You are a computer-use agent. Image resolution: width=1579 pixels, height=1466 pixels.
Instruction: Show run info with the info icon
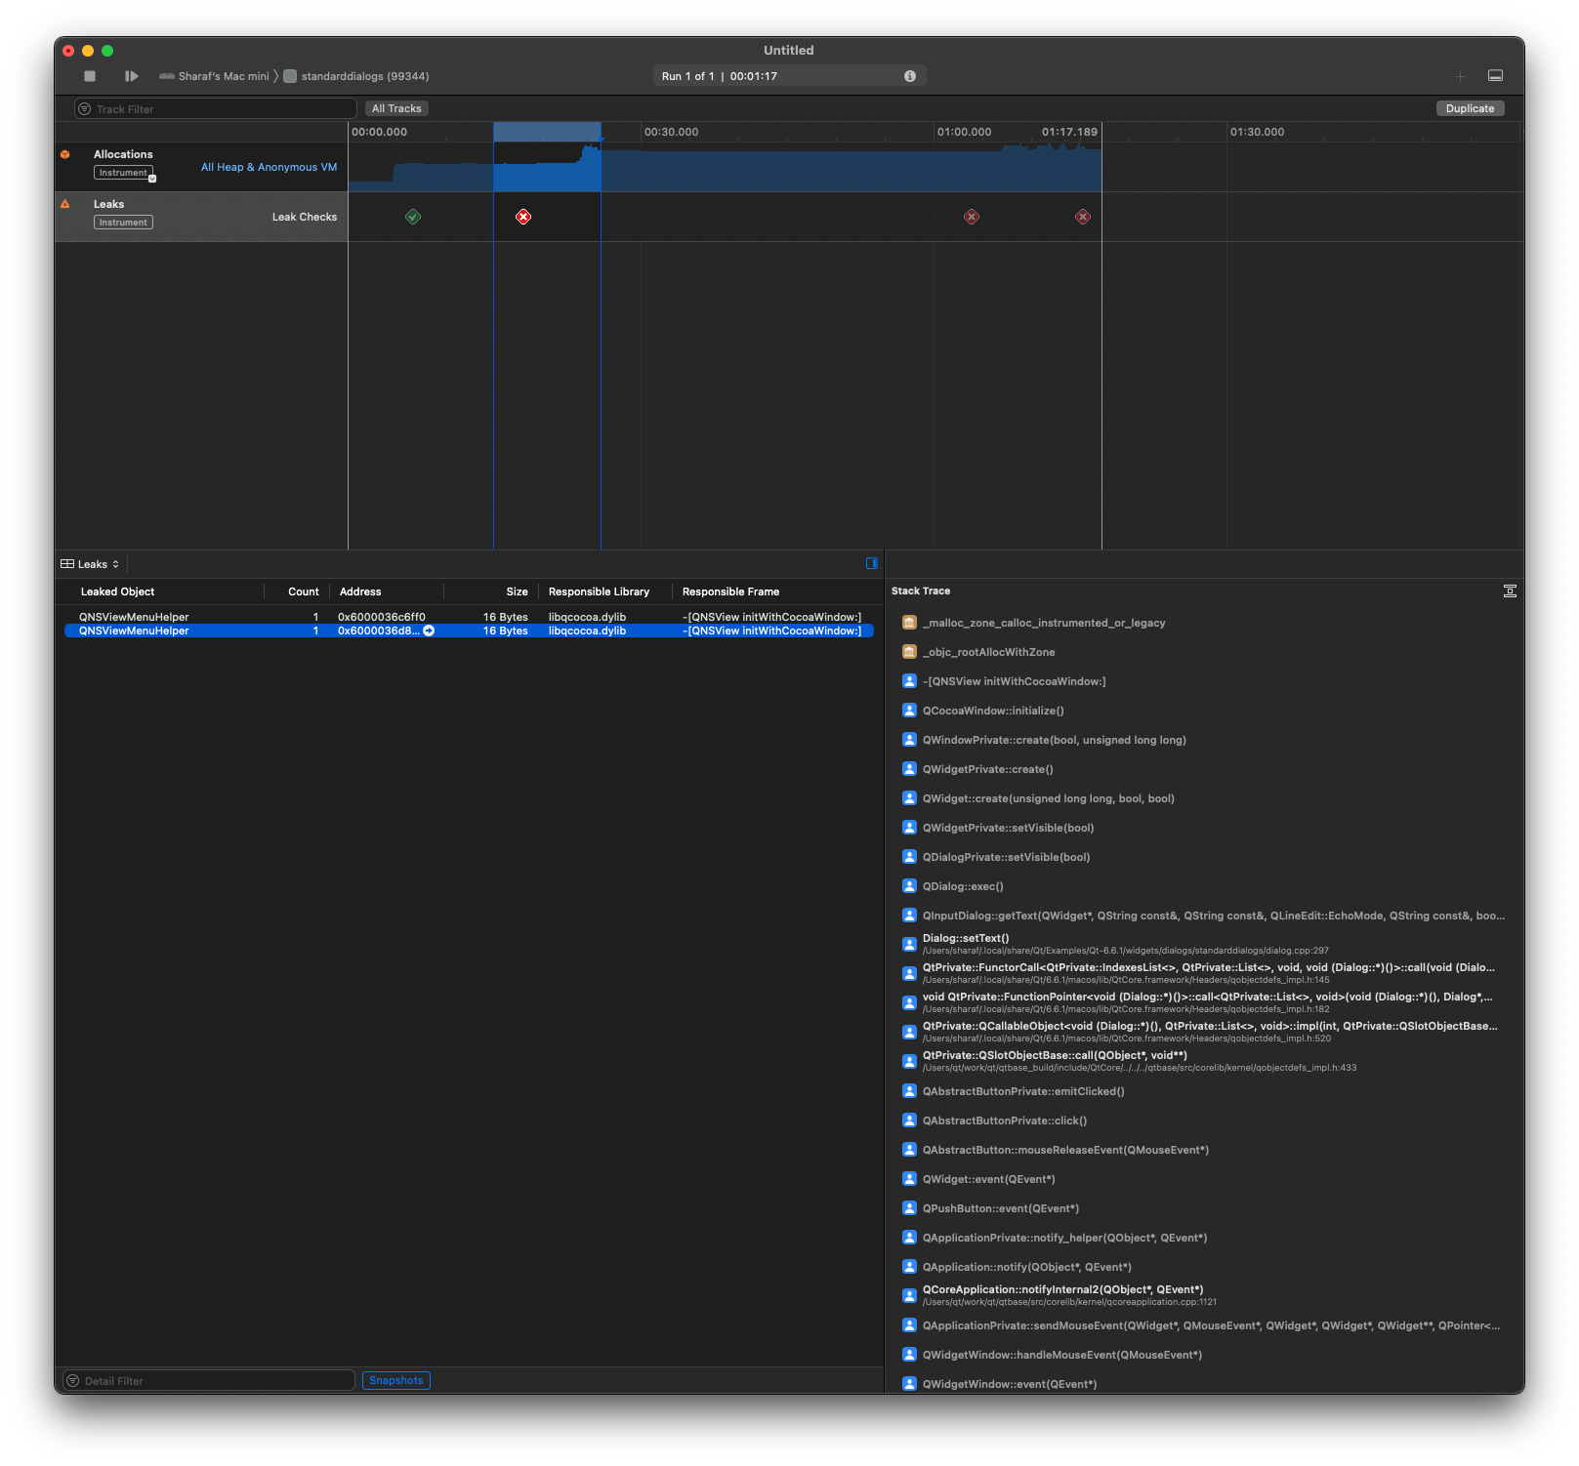(910, 76)
